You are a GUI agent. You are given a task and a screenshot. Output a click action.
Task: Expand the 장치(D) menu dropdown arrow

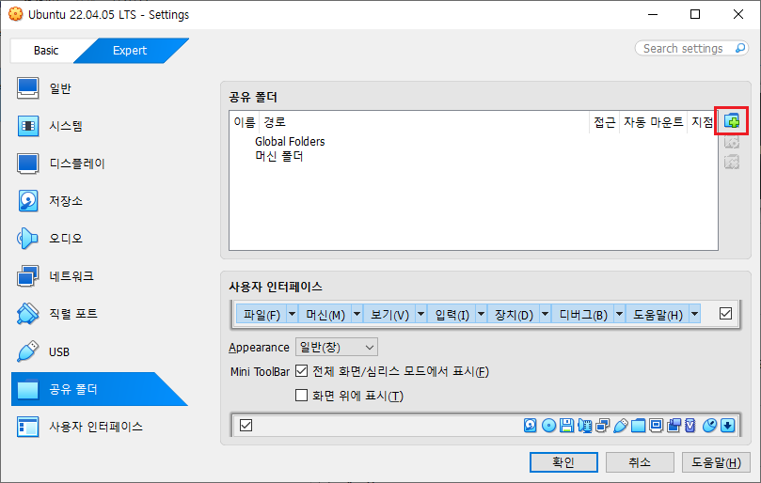545,314
